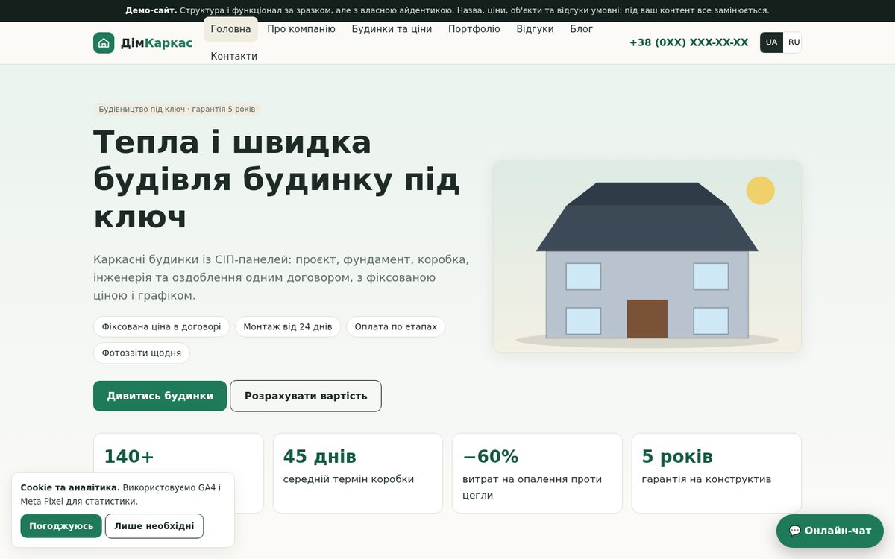Click the ДімКаркас brand name text
Screen dimensions: 895x559
point(157,43)
